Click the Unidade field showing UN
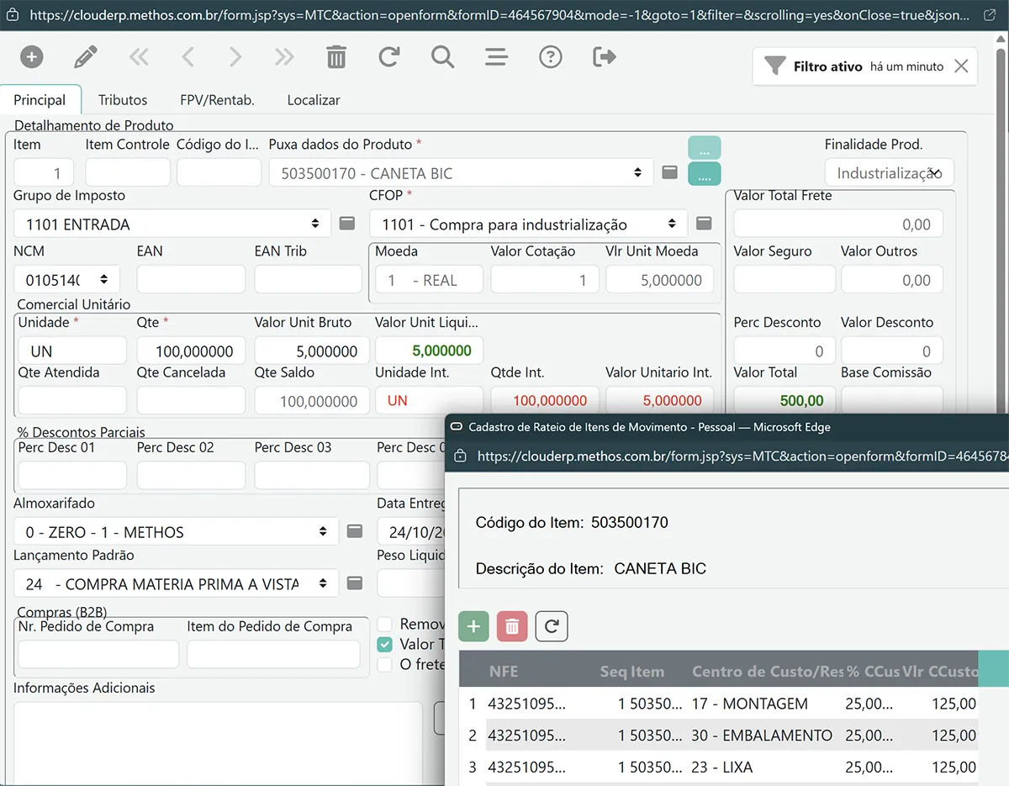1009x786 pixels. tap(72, 351)
